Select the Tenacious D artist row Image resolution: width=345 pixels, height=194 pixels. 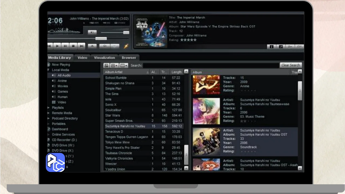[x=143, y=132]
